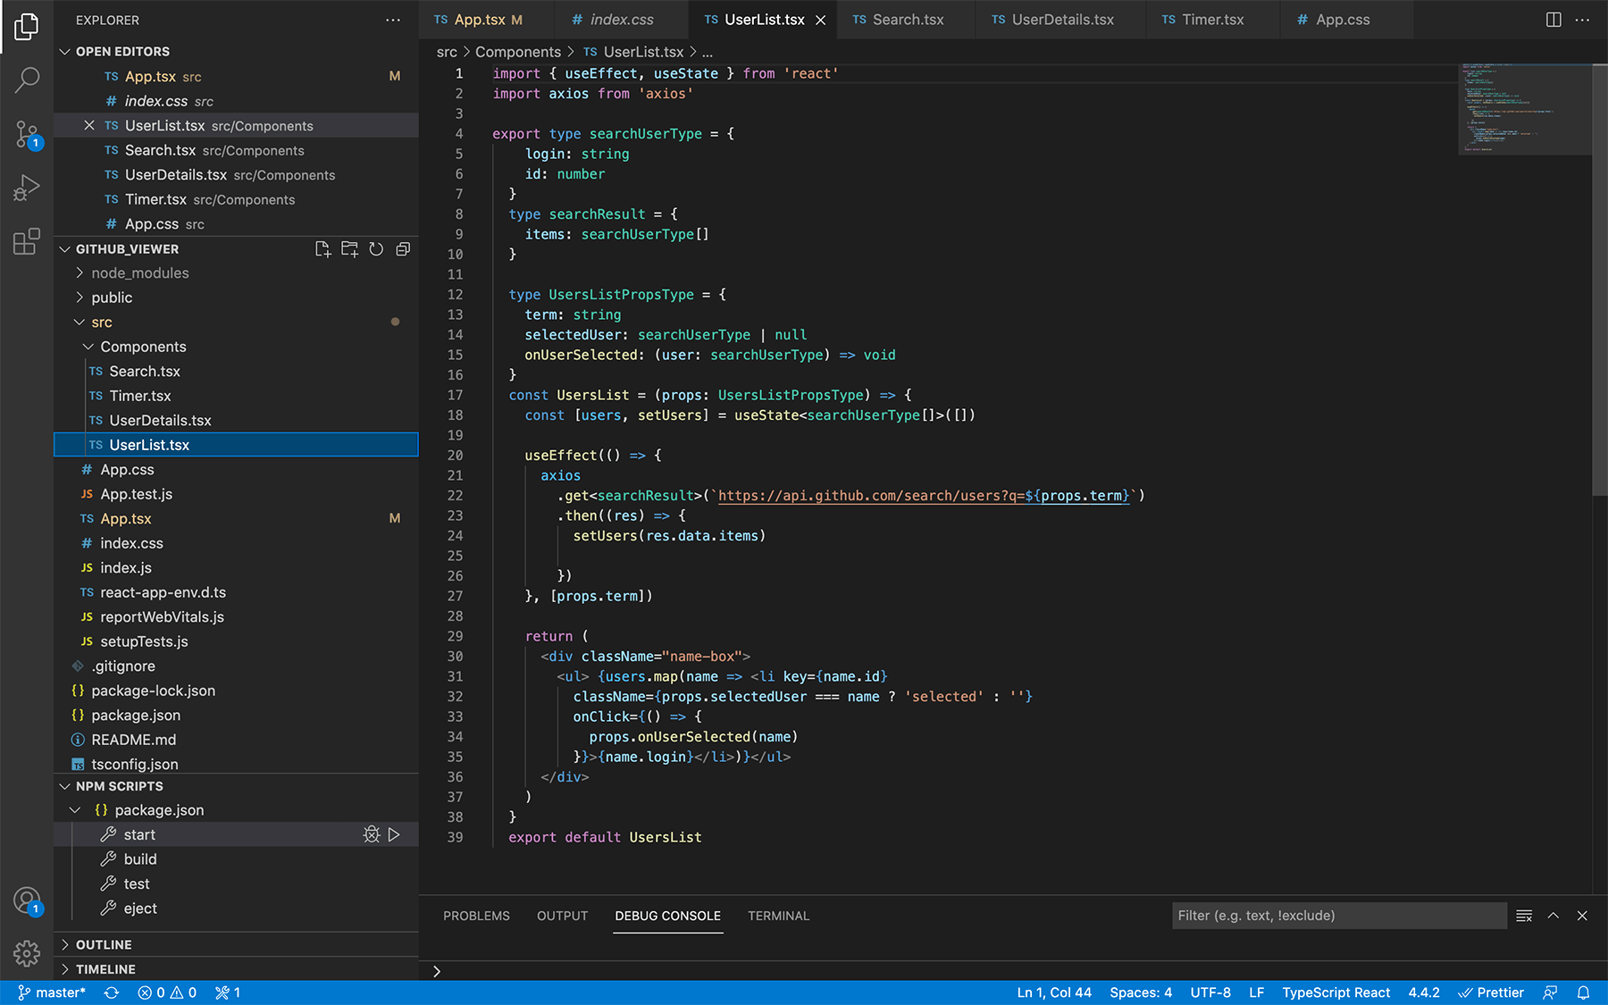Click the debug icon on the start script
1608x1005 pixels.
372,834
